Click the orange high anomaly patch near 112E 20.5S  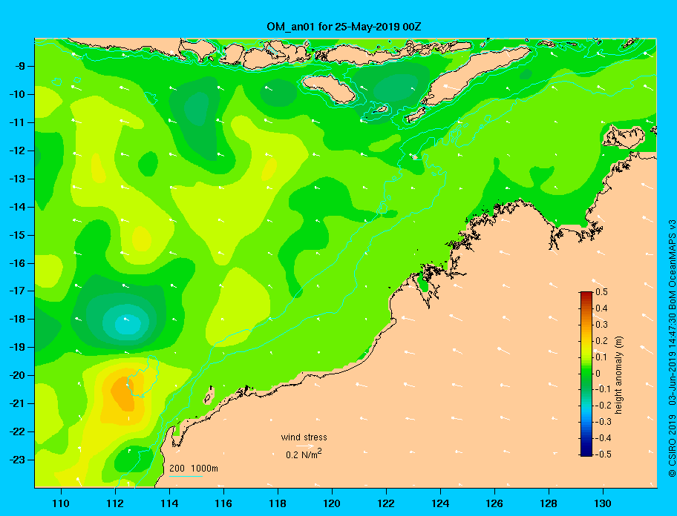[x=122, y=393]
